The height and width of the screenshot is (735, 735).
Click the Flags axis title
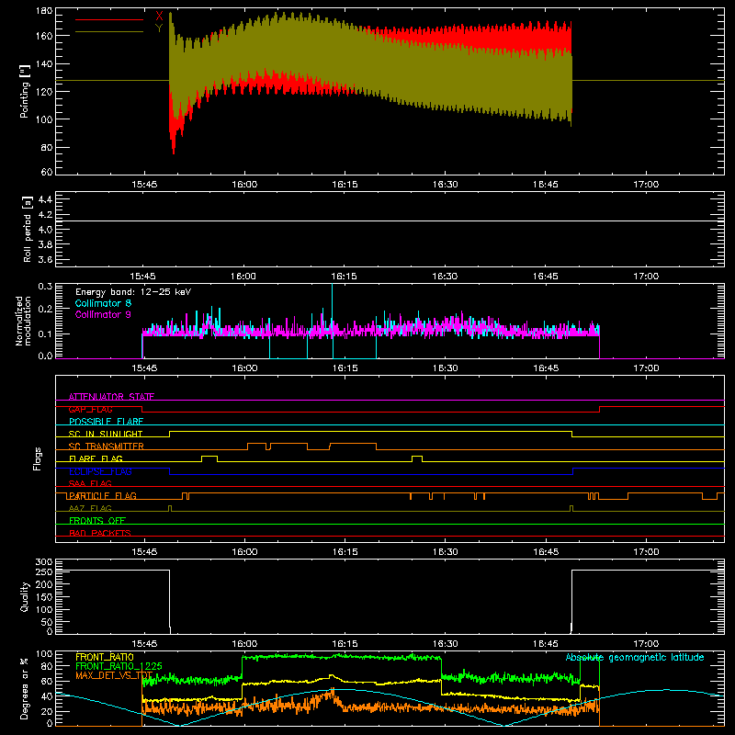(38, 458)
